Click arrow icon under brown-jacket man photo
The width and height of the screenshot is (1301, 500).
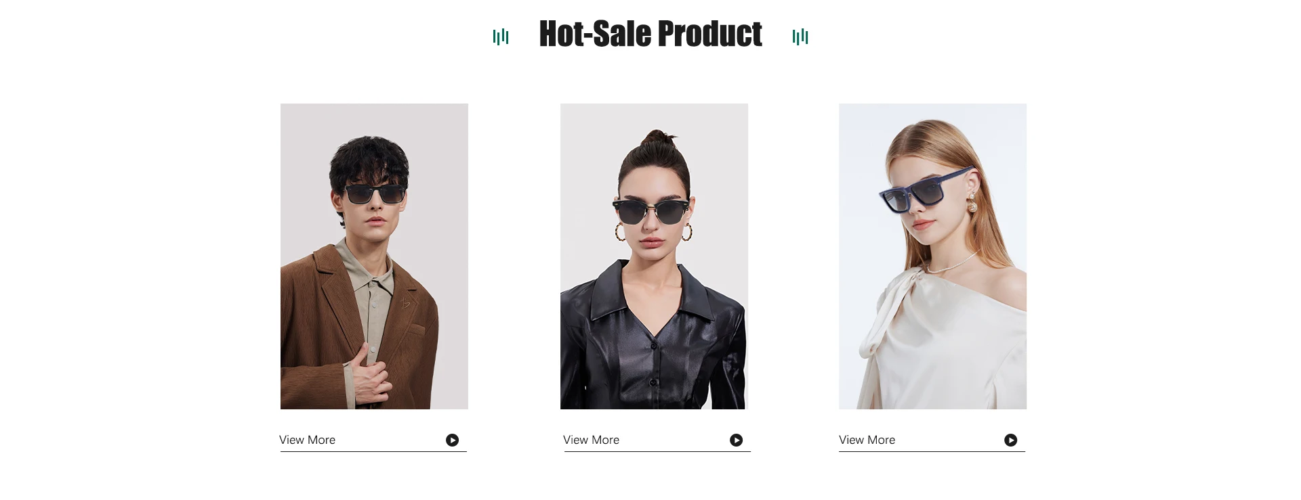point(452,440)
